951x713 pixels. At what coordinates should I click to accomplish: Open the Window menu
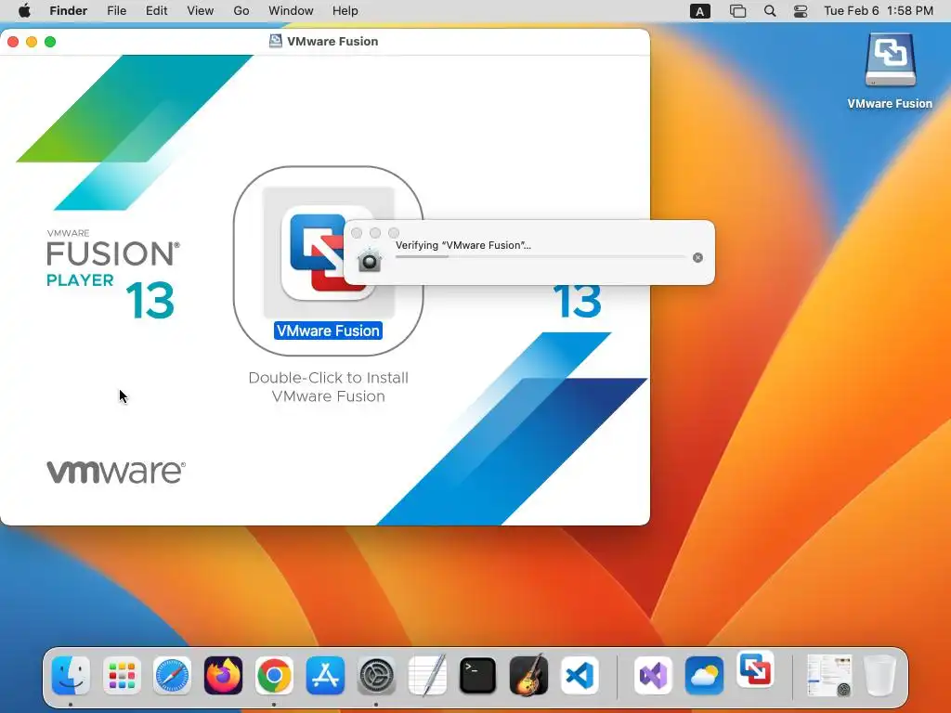point(291,11)
